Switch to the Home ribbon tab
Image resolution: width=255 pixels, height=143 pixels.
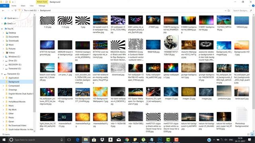pos(14,6)
